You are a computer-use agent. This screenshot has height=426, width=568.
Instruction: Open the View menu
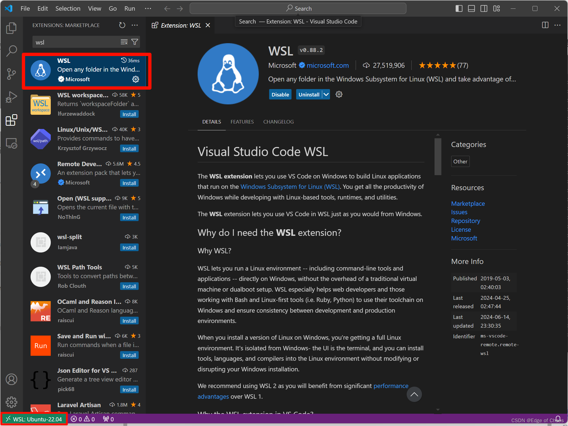94,8
